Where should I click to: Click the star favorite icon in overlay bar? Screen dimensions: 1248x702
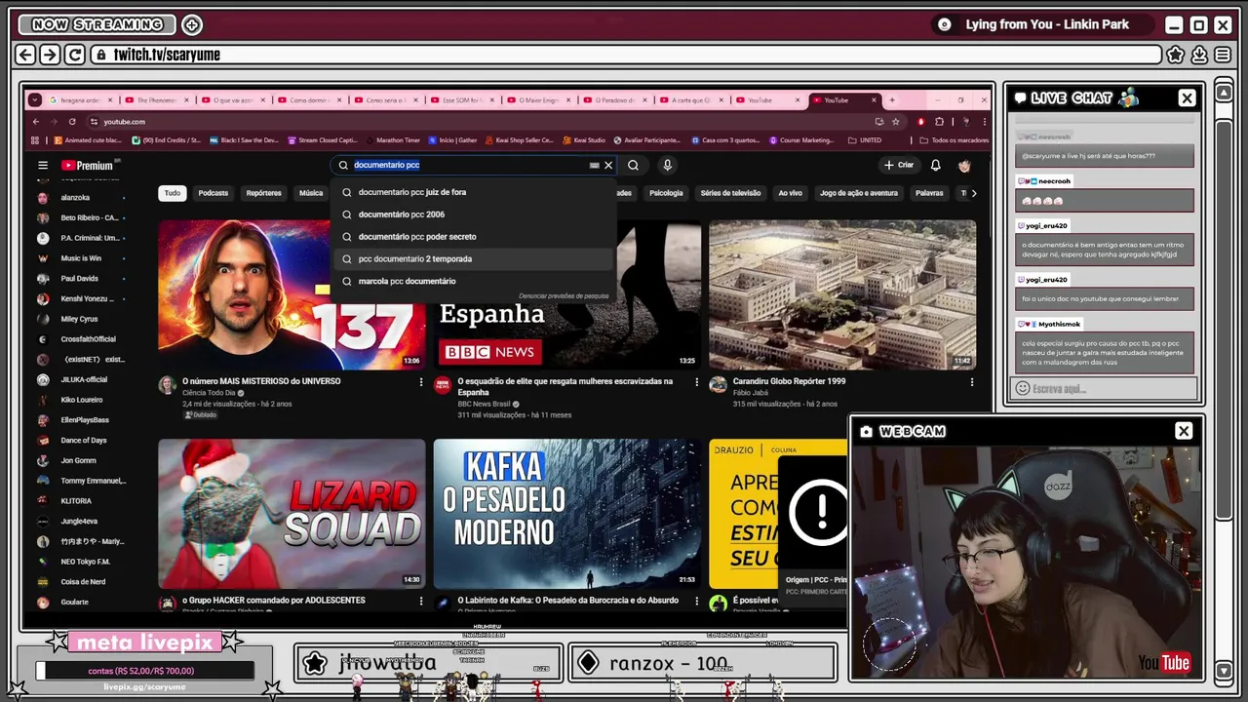(x=1176, y=55)
